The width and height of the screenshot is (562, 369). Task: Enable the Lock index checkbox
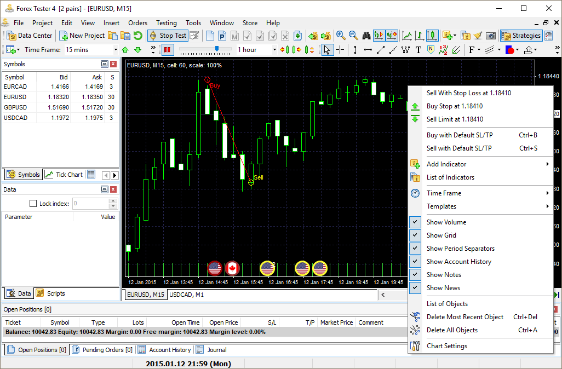(x=33, y=204)
